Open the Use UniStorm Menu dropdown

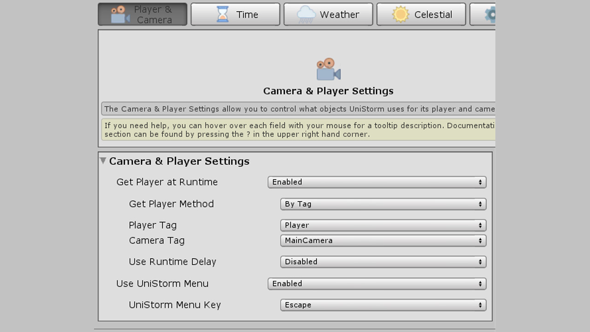(x=377, y=284)
